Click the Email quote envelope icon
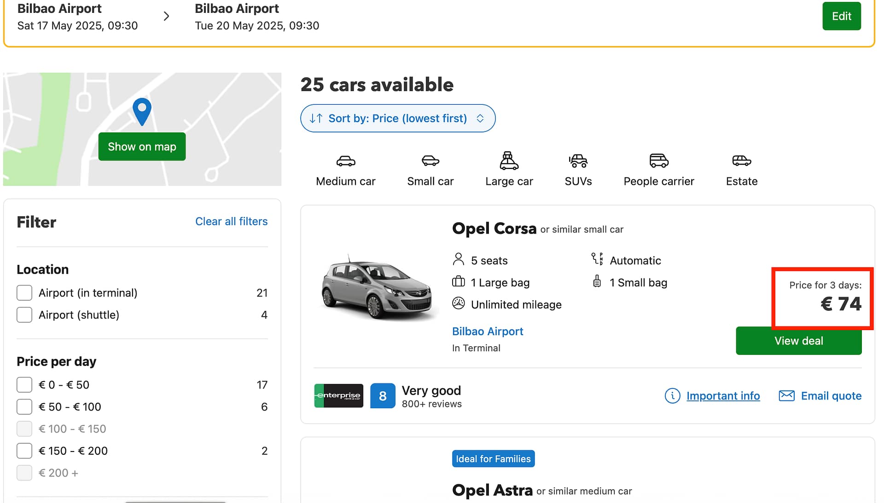This screenshot has height=503, width=884. pos(786,396)
